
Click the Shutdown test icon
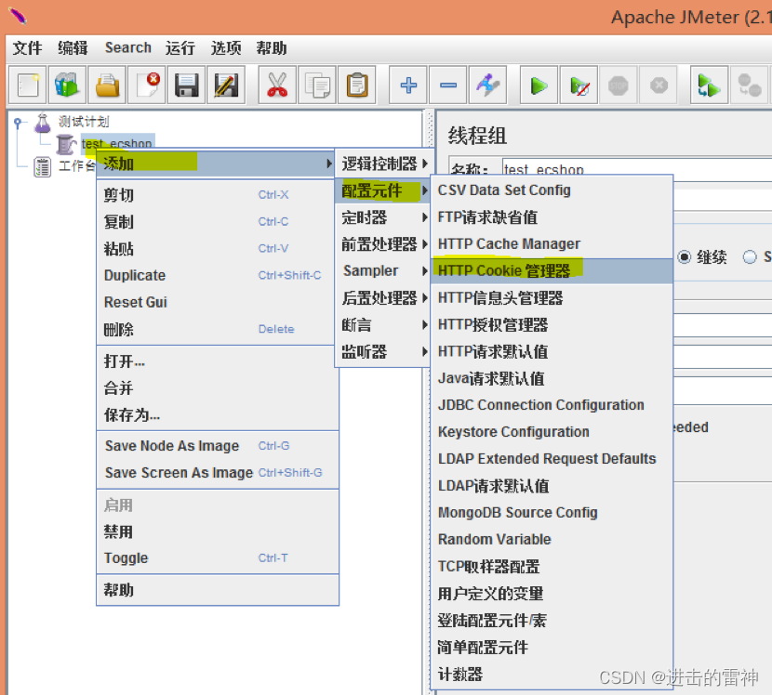659,85
